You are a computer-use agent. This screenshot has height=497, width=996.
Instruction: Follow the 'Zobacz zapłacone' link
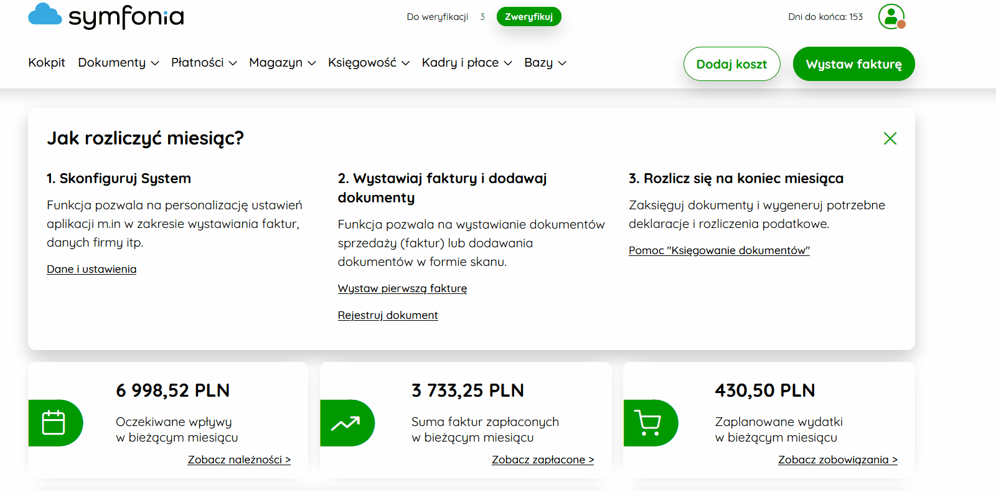[x=543, y=460]
